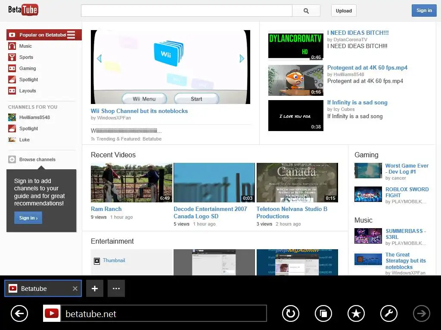
Task: Click the Gaming controller icon
Action: click(x=12, y=68)
